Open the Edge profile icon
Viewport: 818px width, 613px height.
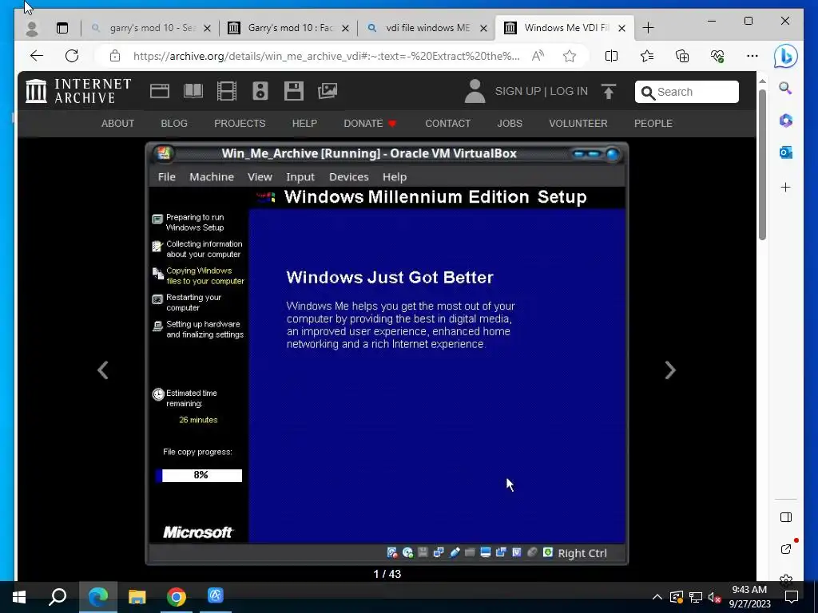tap(32, 28)
